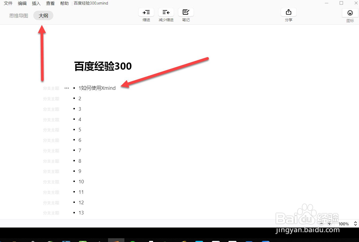The image size is (359, 242).
Task: Select the bullet marker beside topic 5
Action: click(x=74, y=129)
